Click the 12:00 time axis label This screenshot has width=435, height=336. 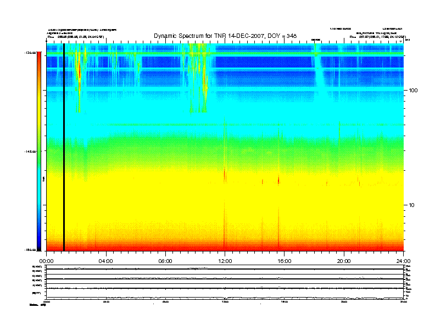tap(225, 261)
